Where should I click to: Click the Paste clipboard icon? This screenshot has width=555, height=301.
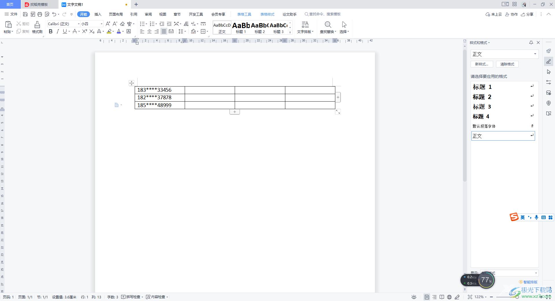[x=8, y=25]
